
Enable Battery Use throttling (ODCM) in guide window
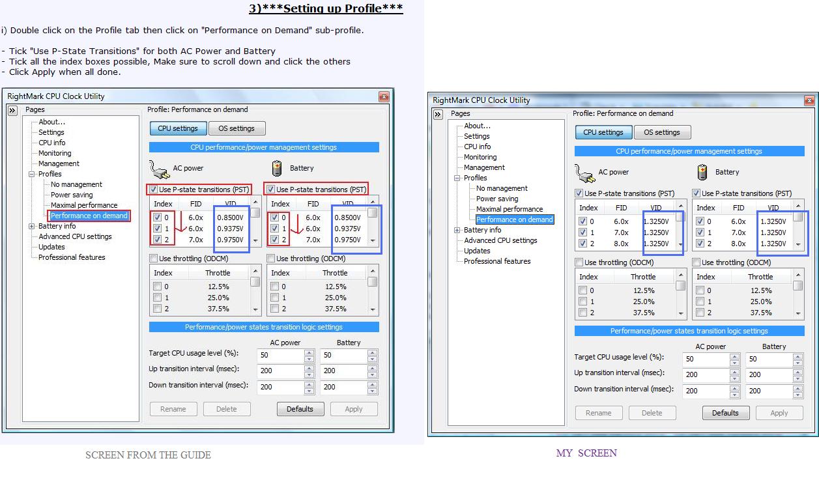[271, 259]
